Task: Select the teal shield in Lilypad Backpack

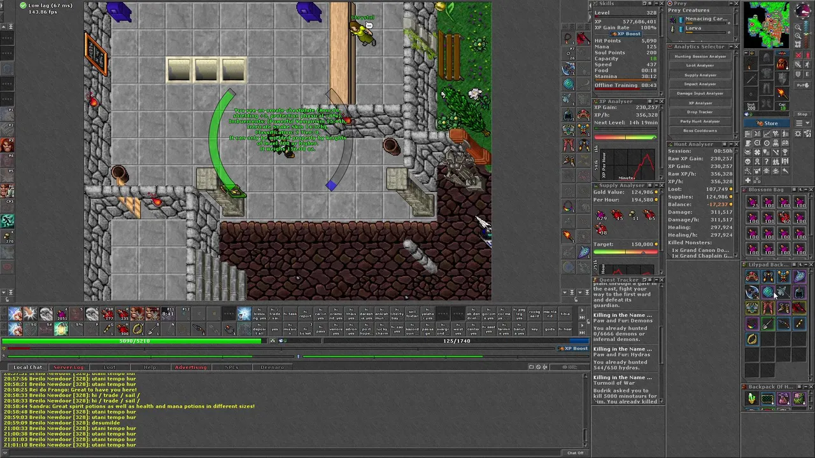Action: pyautogui.click(x=769, y=291)
